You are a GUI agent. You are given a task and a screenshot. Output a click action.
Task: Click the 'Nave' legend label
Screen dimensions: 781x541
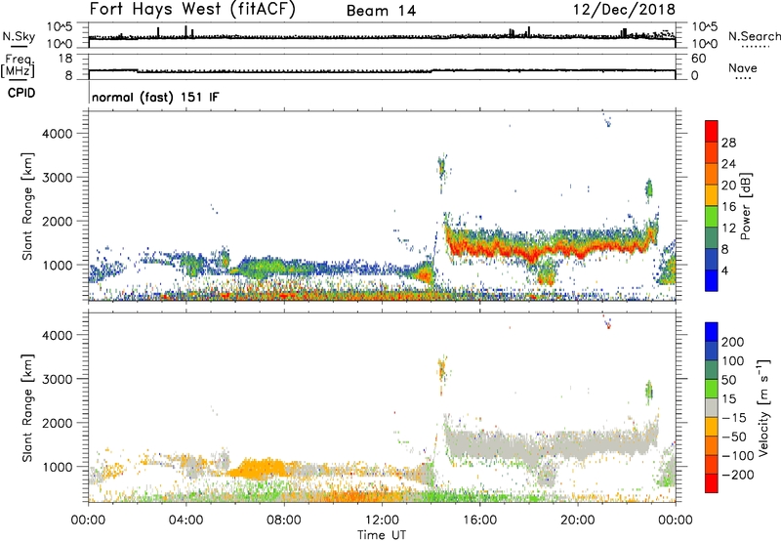pyautogui.click(x=743, y=68)
